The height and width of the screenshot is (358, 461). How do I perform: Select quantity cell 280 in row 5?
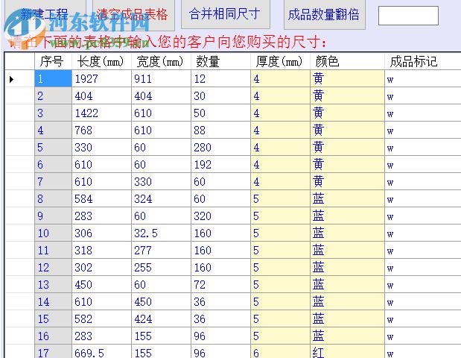(220, 147)
